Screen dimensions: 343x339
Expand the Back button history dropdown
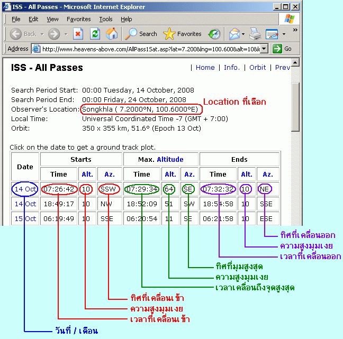coord(42,34)
